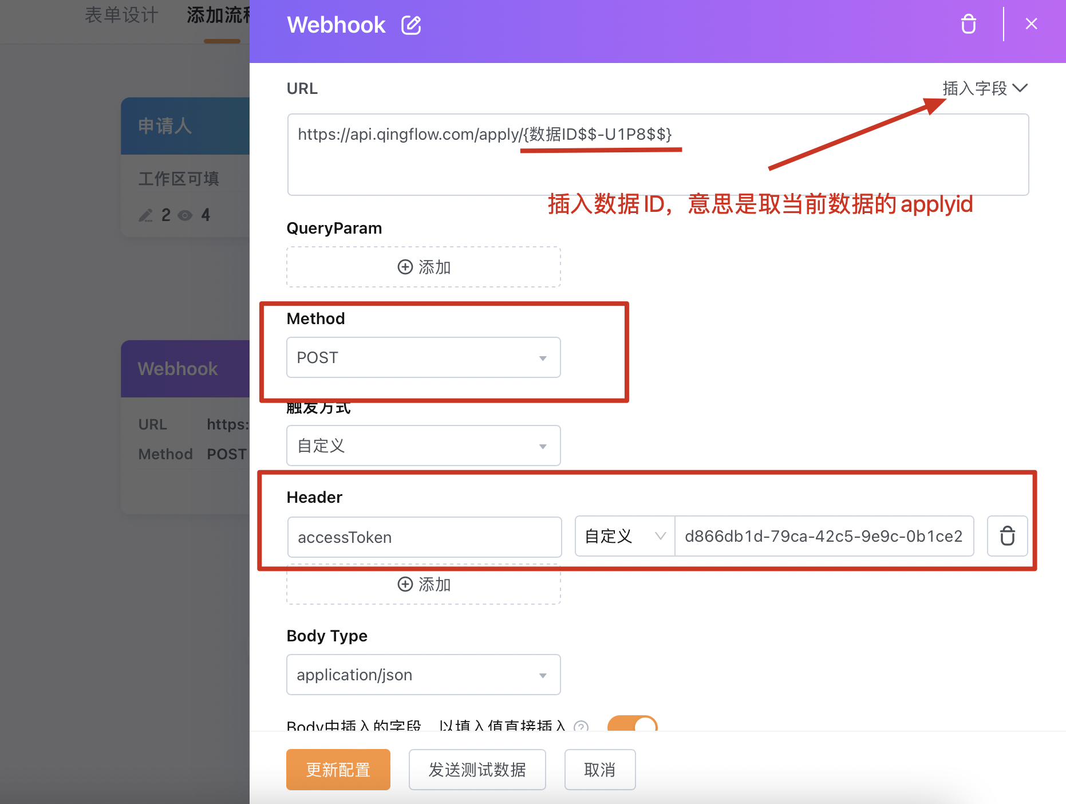The width and height of the screenshot is (1066, 804).
Task: Click the 发送测试数据 button
Action: pos(477,770)
